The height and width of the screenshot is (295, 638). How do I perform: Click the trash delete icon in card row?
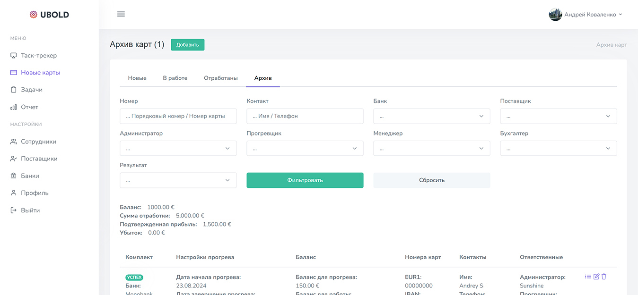pos(604,277)
